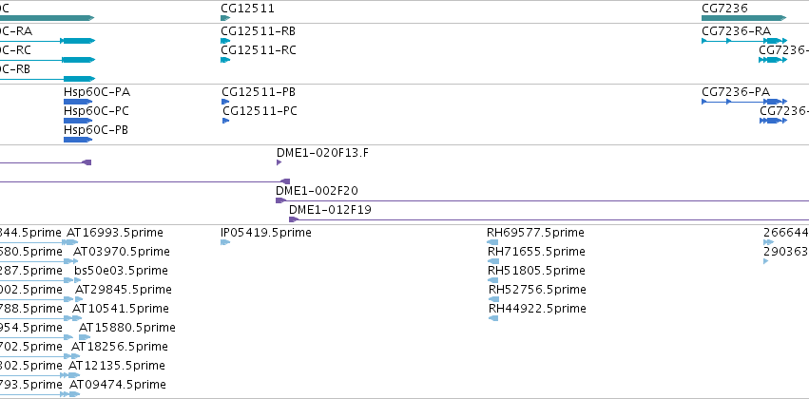Click the AT09474.5prime EST label
Screen dimensions: 809x399
click(118, 385)
